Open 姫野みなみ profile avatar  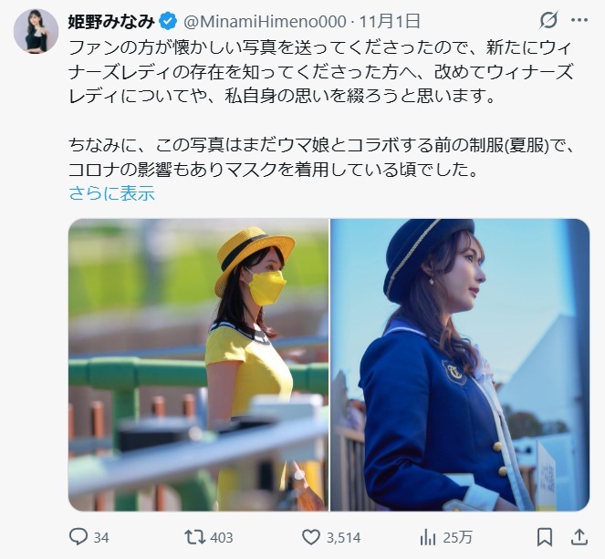36,32
